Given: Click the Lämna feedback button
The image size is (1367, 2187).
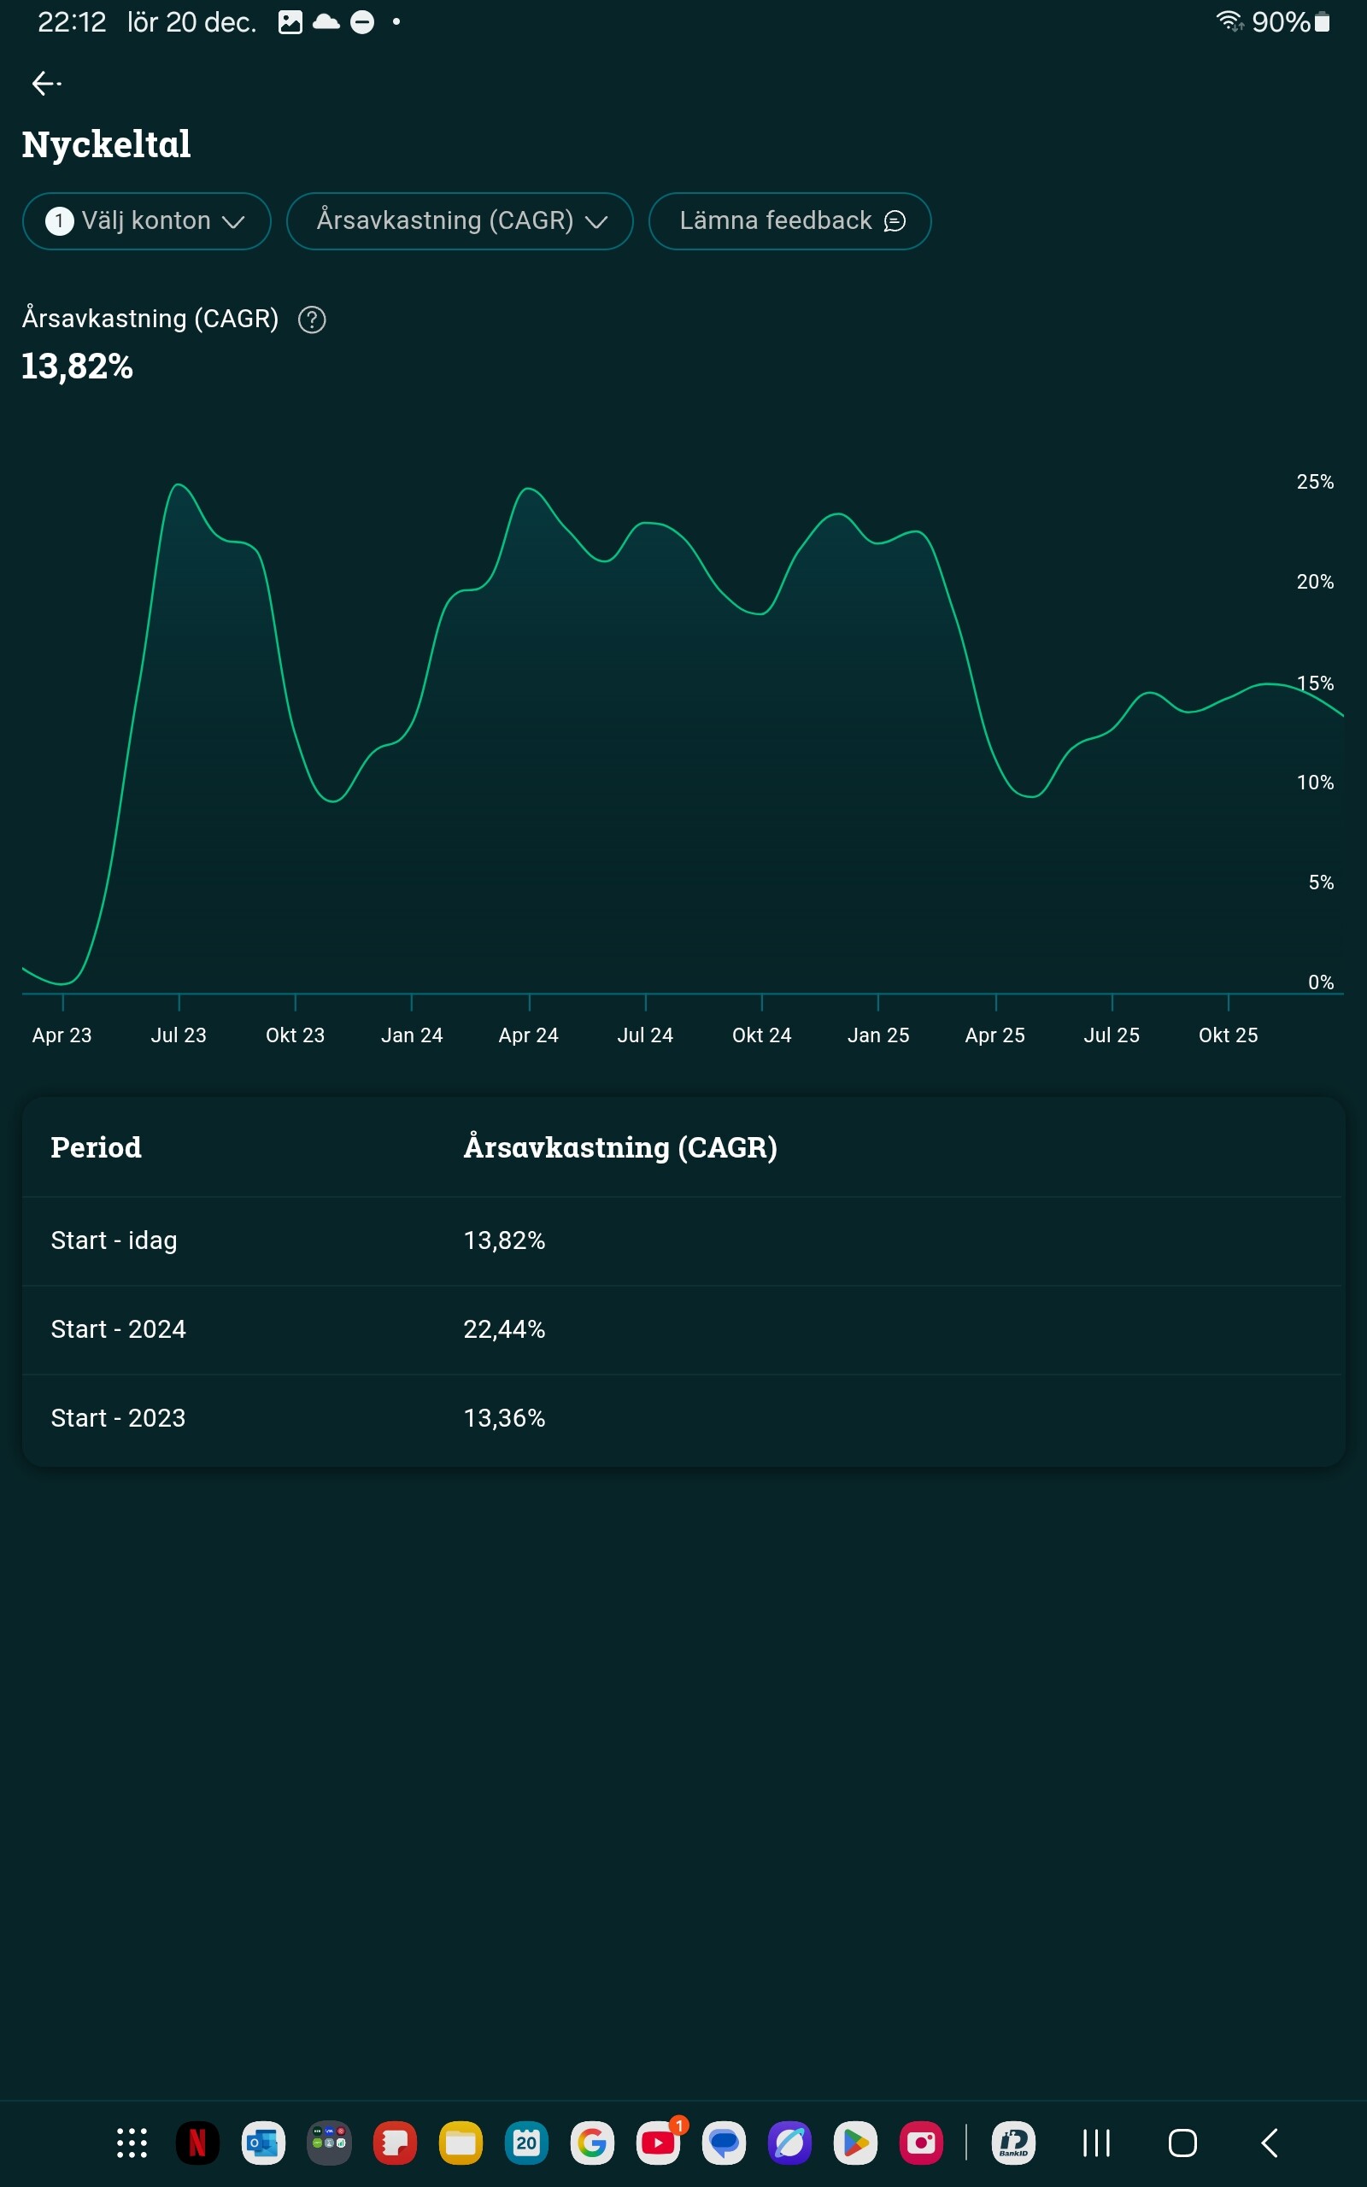Looking at the screenshot, I should (789, 221).
